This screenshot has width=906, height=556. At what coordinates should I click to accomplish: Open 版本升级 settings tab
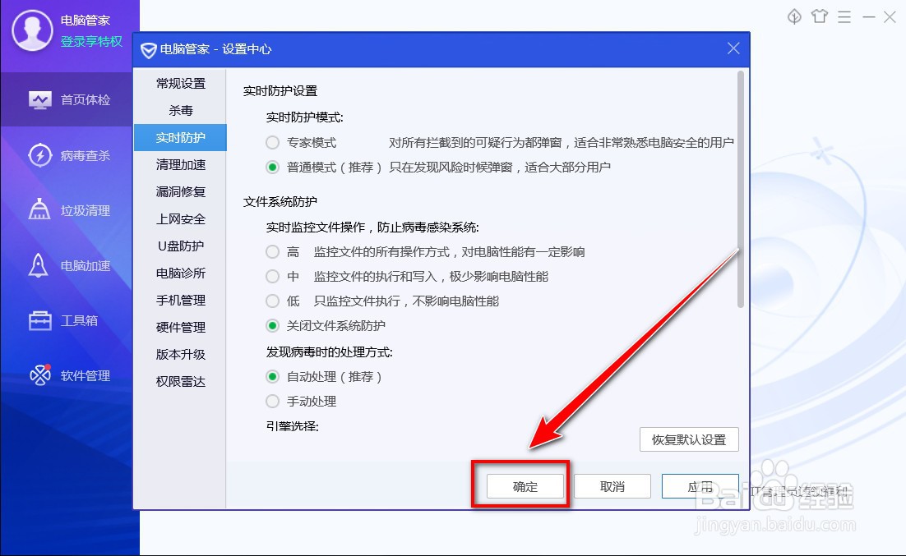tap(180, 355)
